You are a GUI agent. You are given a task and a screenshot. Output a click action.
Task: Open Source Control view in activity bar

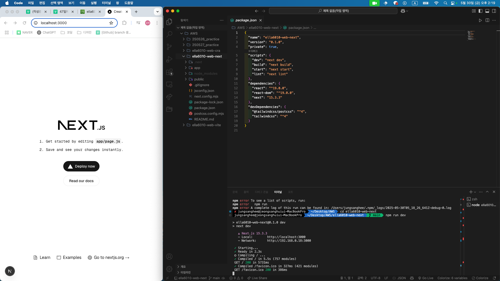(169, 47)
